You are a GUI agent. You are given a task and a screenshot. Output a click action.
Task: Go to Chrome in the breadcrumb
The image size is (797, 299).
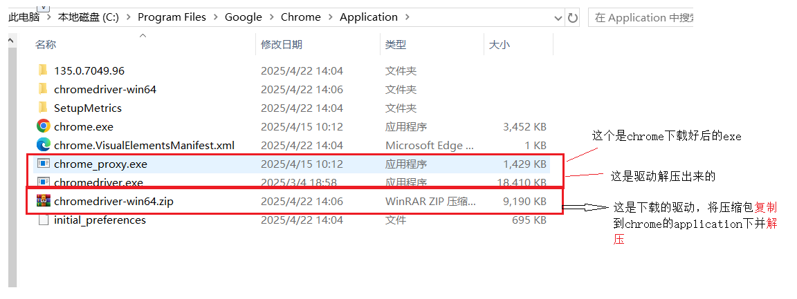coord(301,17)
